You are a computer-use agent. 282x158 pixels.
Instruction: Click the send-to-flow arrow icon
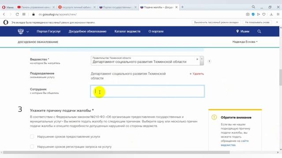pyautogui.click(x=259, y=14)
